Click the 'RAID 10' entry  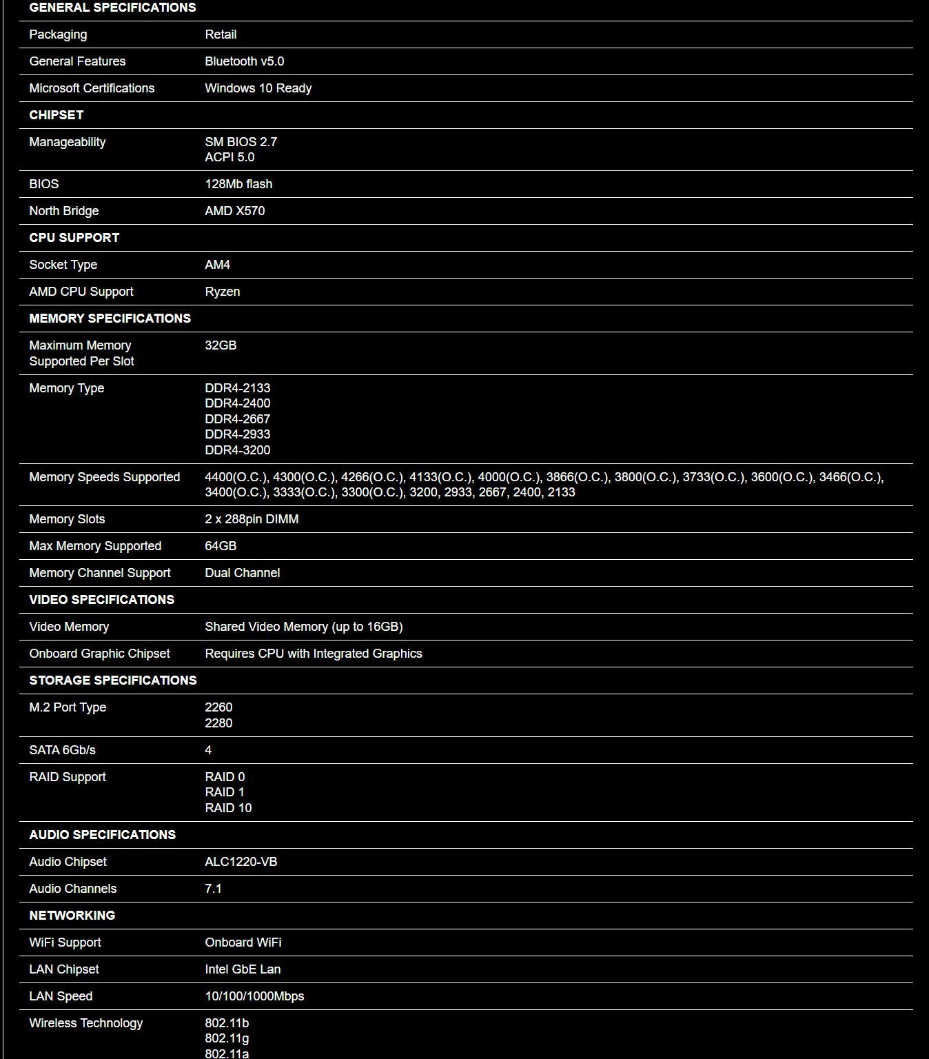pyautogui.click(x=228, y=808)
